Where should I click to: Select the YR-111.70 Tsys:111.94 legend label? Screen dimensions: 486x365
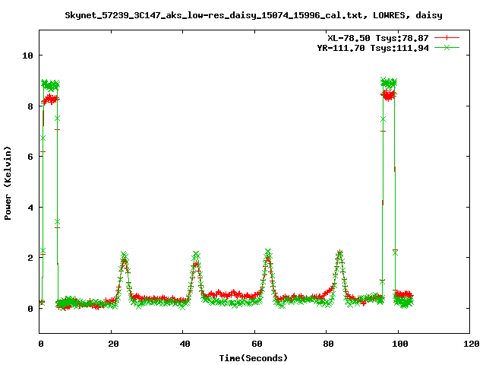(x=373, y=48)
